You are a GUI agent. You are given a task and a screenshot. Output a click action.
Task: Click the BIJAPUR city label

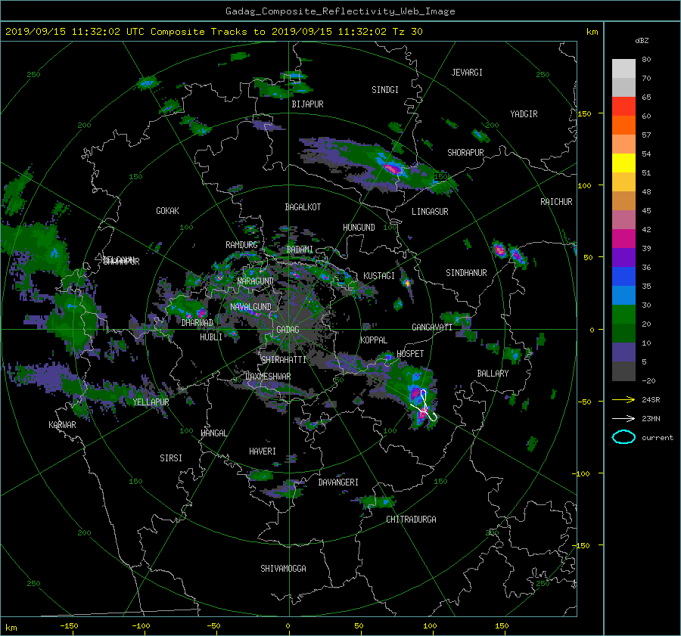(307, 104)
